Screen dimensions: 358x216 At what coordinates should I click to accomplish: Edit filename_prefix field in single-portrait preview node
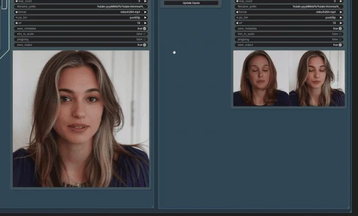81,7
